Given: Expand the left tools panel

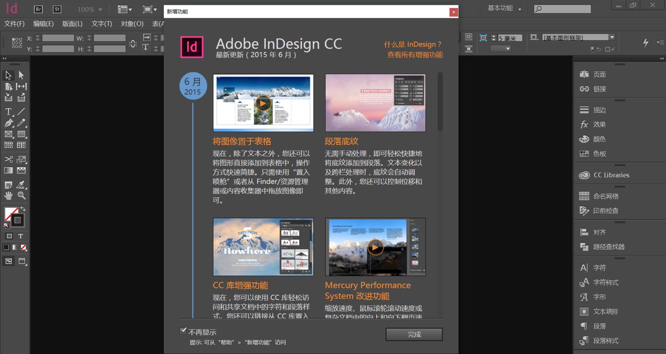Looking at the screenshot, I should pyautogui.click(x=4, y=58).
